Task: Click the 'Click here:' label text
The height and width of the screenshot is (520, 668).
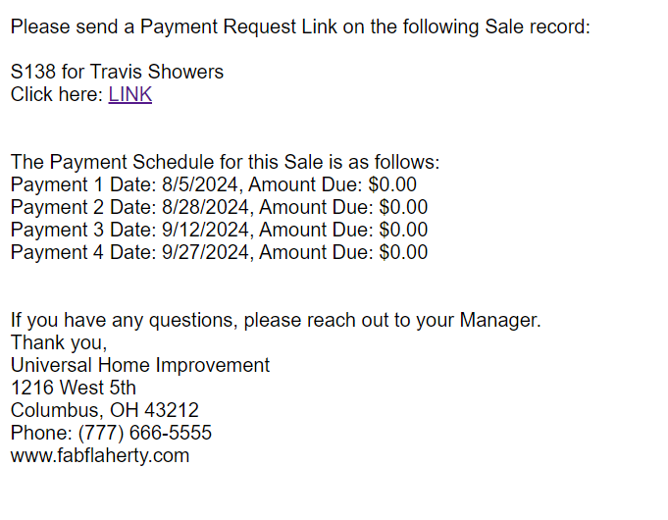Action: (57, 94)
